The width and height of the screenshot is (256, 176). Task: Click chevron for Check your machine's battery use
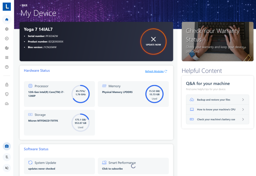pyautogui.click(x=243, y=119)
